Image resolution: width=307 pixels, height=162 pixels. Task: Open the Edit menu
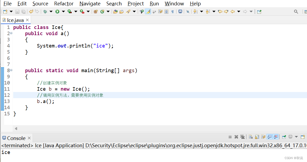tap(22, 4)
